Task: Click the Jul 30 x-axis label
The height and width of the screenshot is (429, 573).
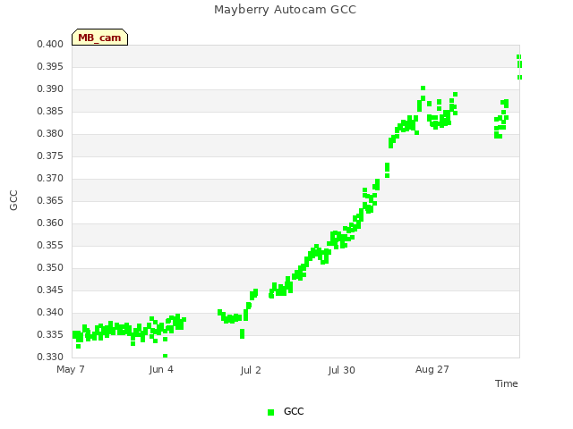Action: click(341, 370)
